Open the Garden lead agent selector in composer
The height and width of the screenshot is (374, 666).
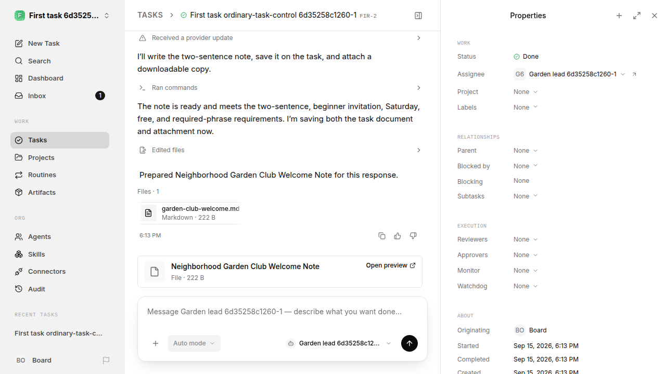point(339,343)
